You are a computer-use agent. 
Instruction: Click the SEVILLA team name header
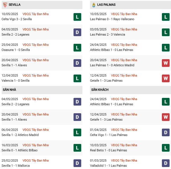15,5
